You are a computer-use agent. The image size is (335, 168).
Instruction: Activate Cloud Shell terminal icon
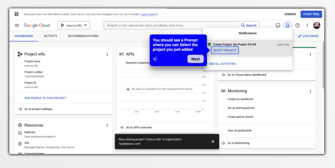[x=278, y=25]
